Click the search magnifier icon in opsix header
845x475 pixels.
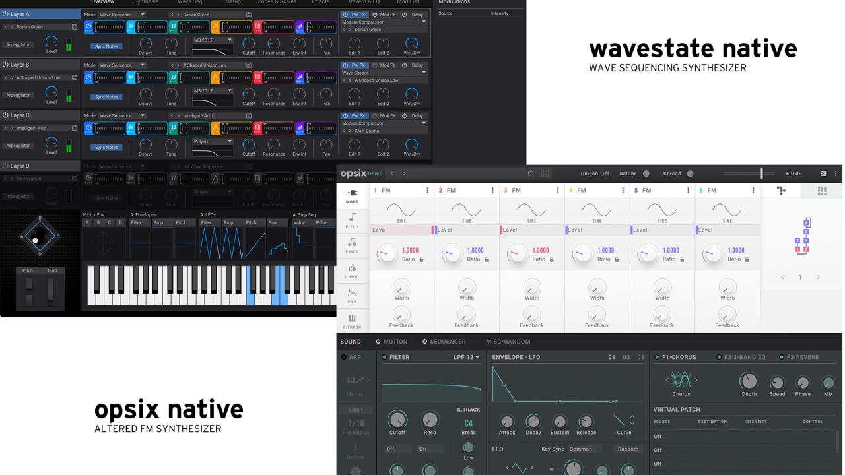tap(532, 173)
